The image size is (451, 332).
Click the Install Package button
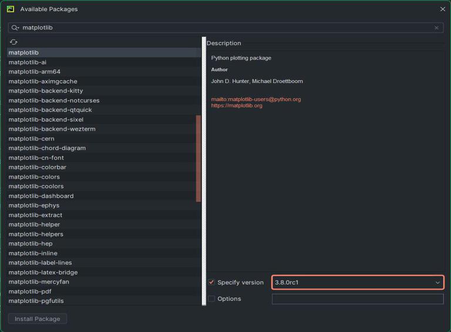pos(38,318)
